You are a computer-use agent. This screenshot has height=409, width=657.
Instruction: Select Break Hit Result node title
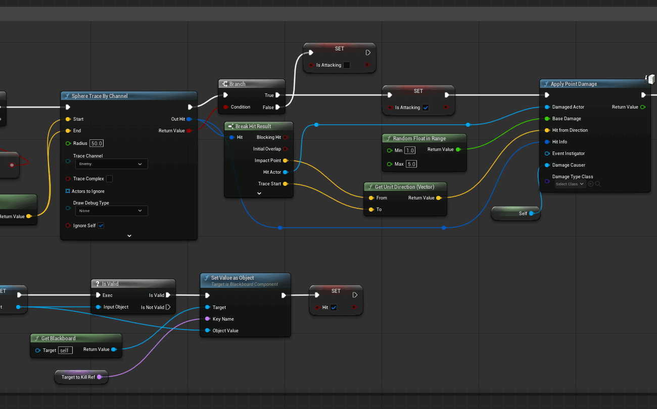click(x=253, y=126)
